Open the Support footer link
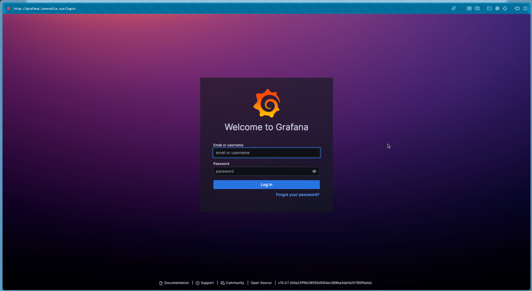532x291 pixels. click(x=207, y=283)
